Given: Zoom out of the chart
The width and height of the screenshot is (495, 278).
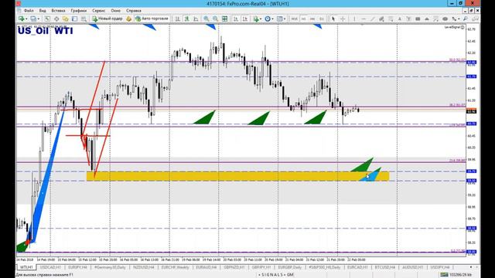Looking at the screenshot, I should [215, 19].
